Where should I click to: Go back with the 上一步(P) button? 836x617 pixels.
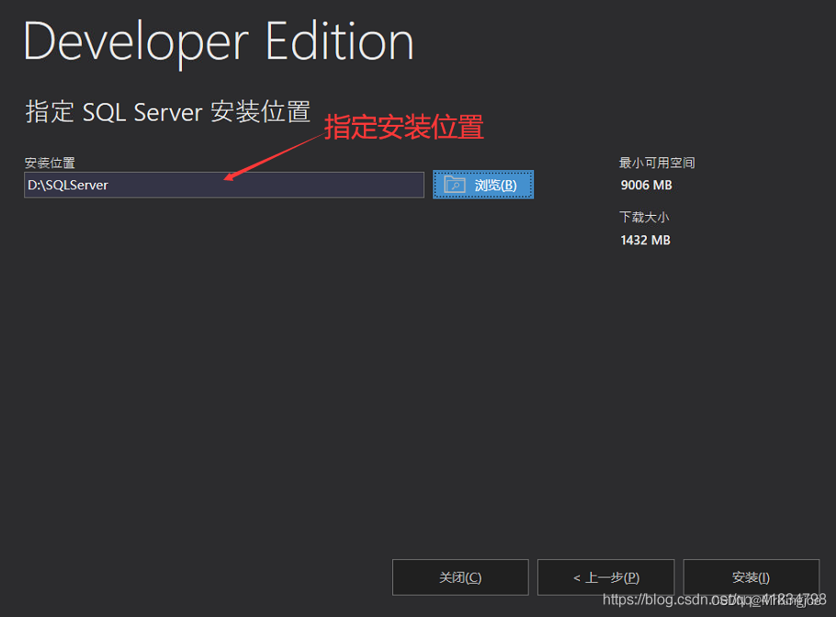click(605, 577)
